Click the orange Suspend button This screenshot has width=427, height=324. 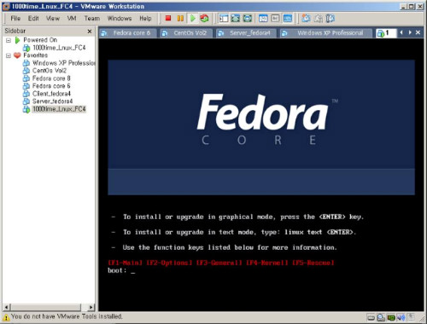pos(180,18)
